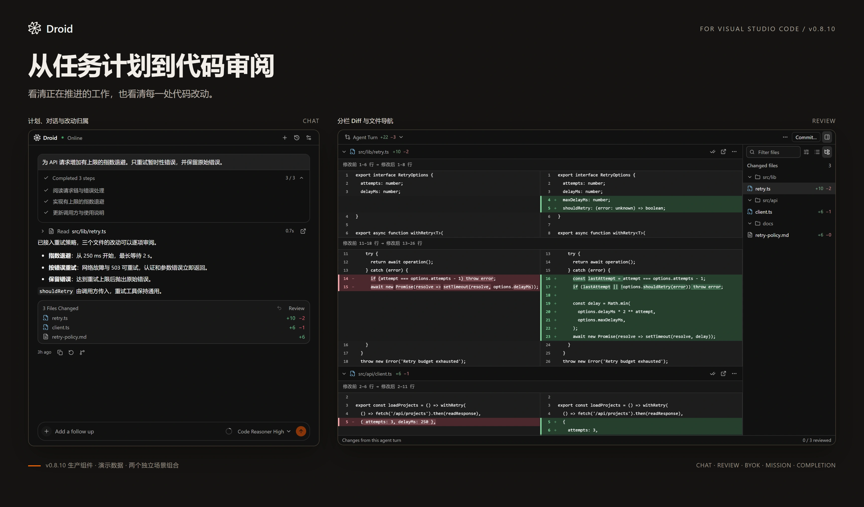Switch file list to tree view
This screenshot has width=864, height=507.
[827, 152]
